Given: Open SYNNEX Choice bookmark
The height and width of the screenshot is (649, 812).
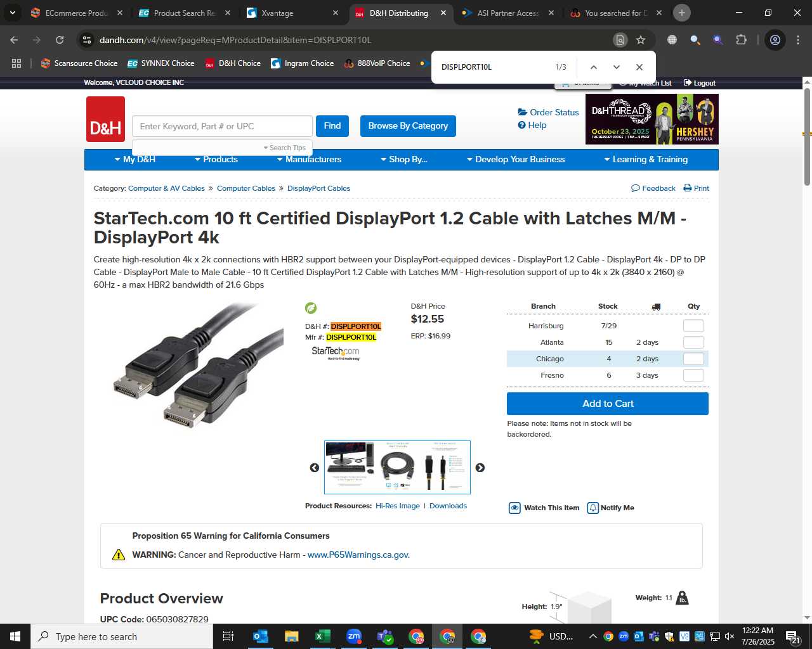Looking at the screenshot, I should tap(161, 63).
